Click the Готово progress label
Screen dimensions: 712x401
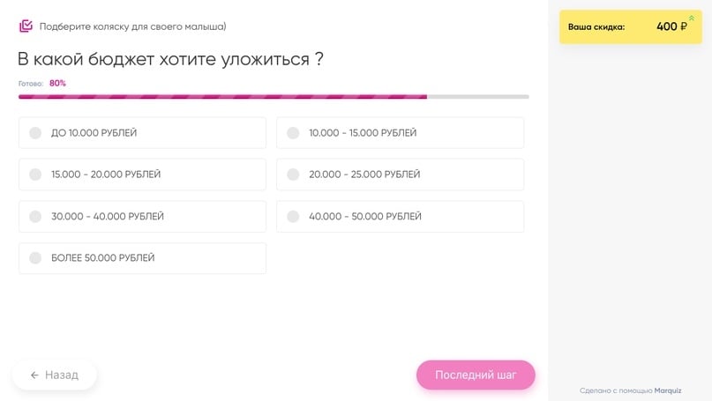tap(31, 84)
